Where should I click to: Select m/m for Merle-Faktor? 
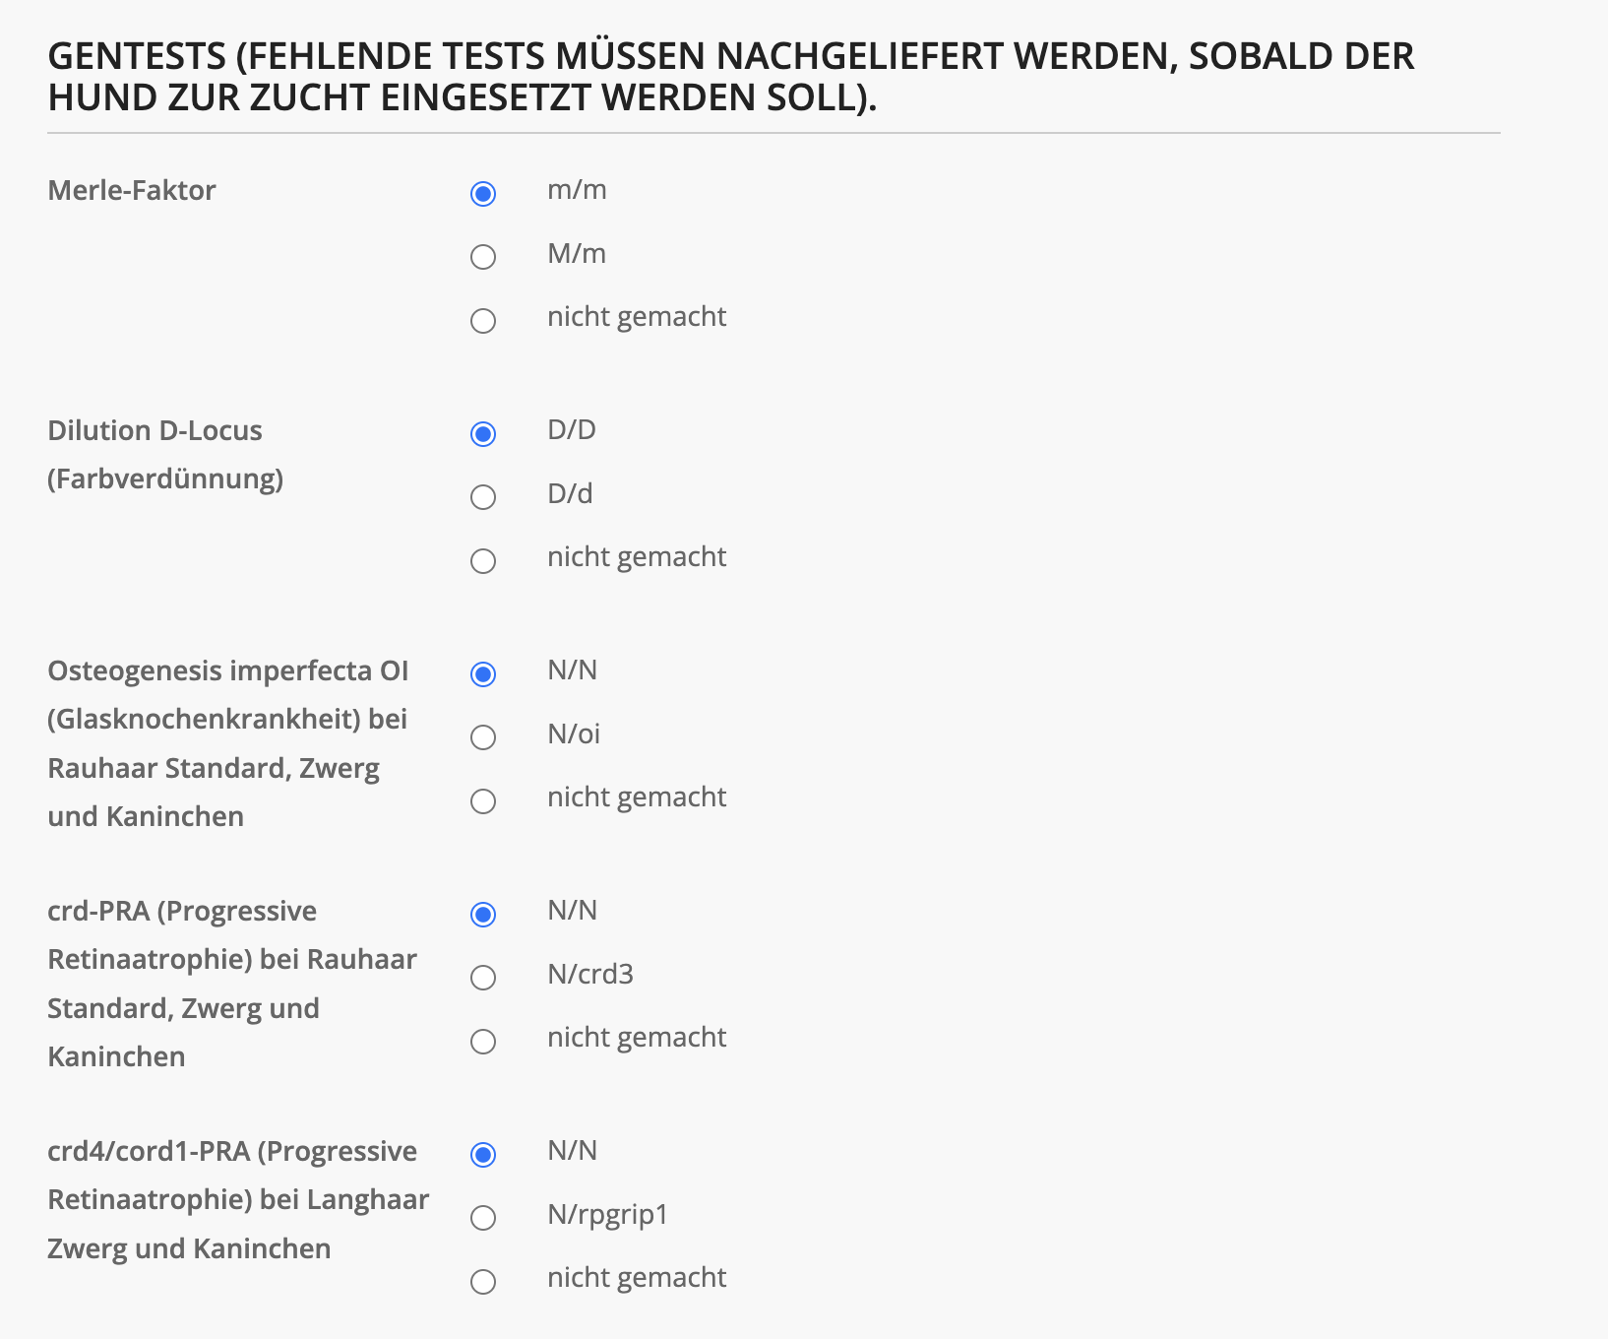[x=482, y=194]
